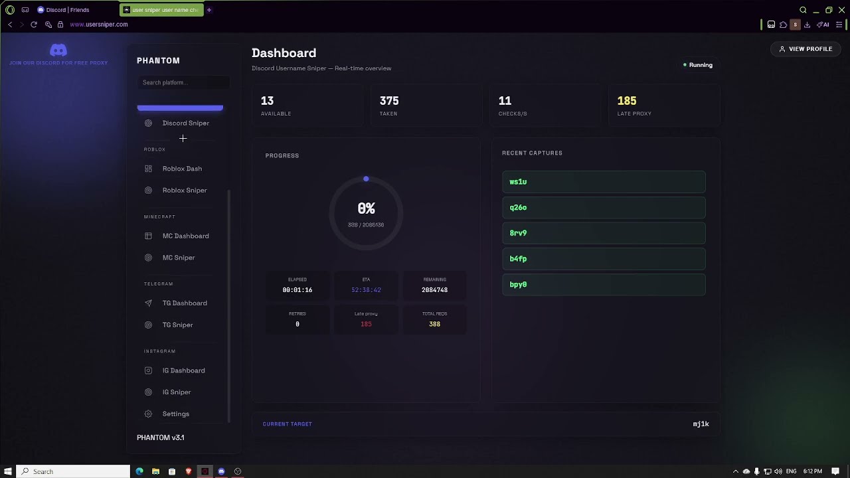Open the Easy Setup sliders icon
This screenshot has height=478, width=850.
[840, 25]
